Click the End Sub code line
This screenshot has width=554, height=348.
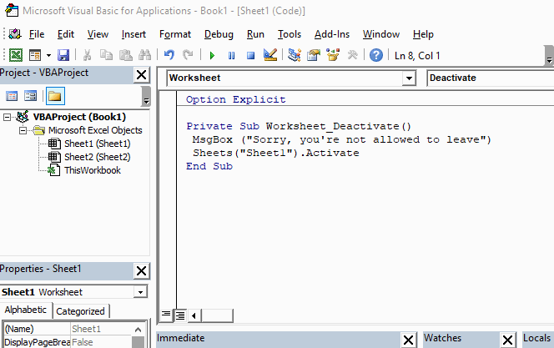[209, 166]
